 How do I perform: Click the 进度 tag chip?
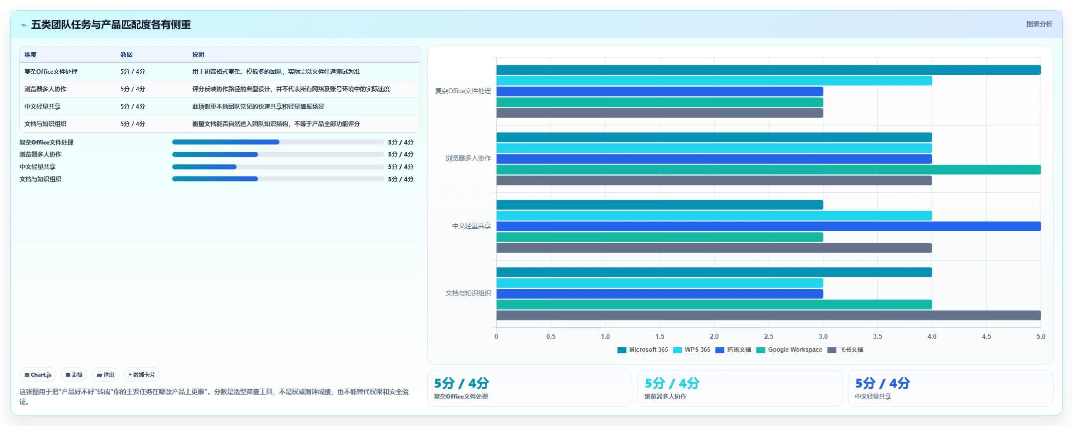tap(105, 375)
